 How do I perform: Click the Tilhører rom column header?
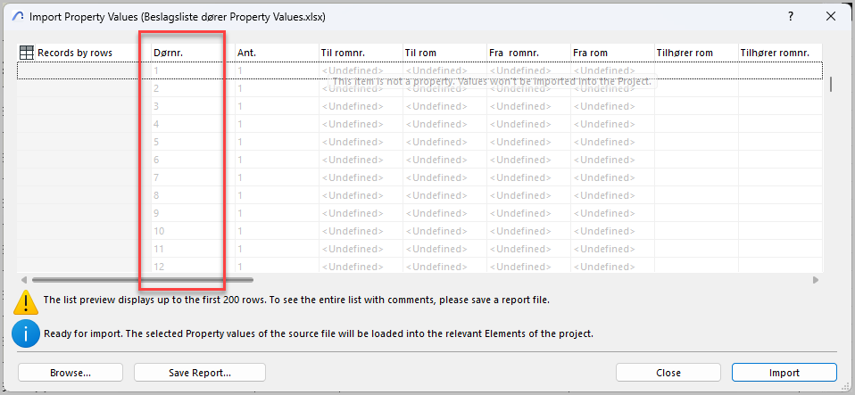685,53
